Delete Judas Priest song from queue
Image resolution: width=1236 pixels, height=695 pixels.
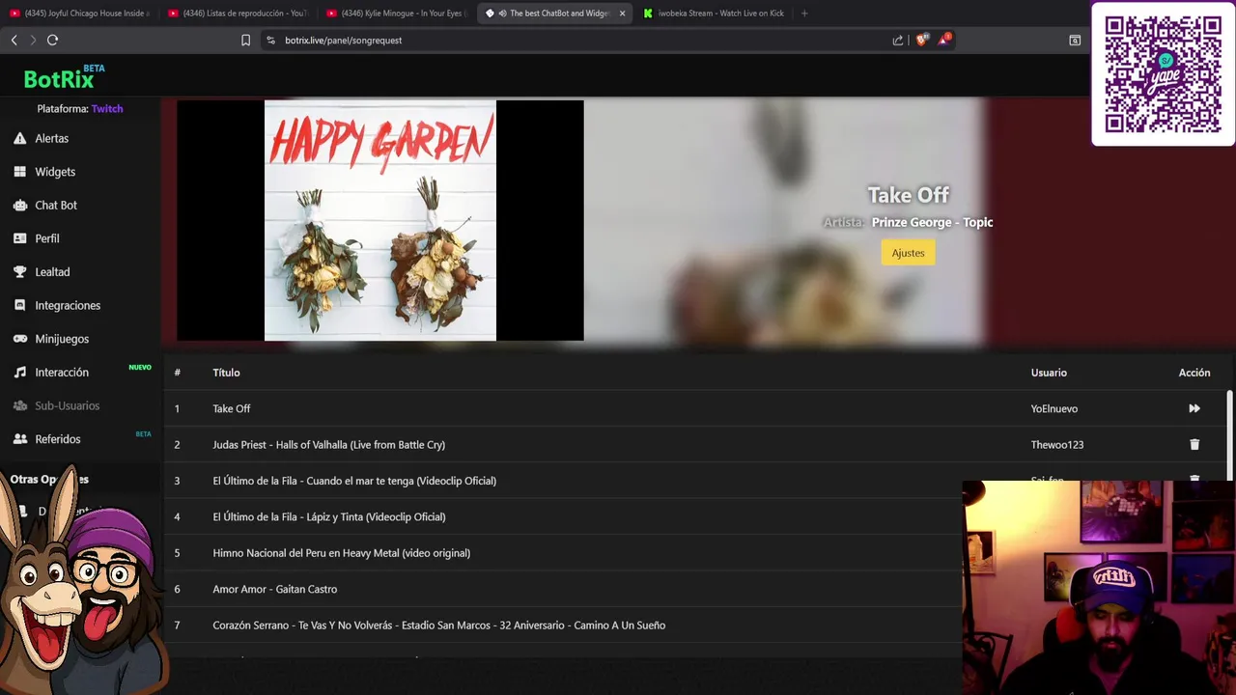pyautogui.click(x=1194, y=444)
